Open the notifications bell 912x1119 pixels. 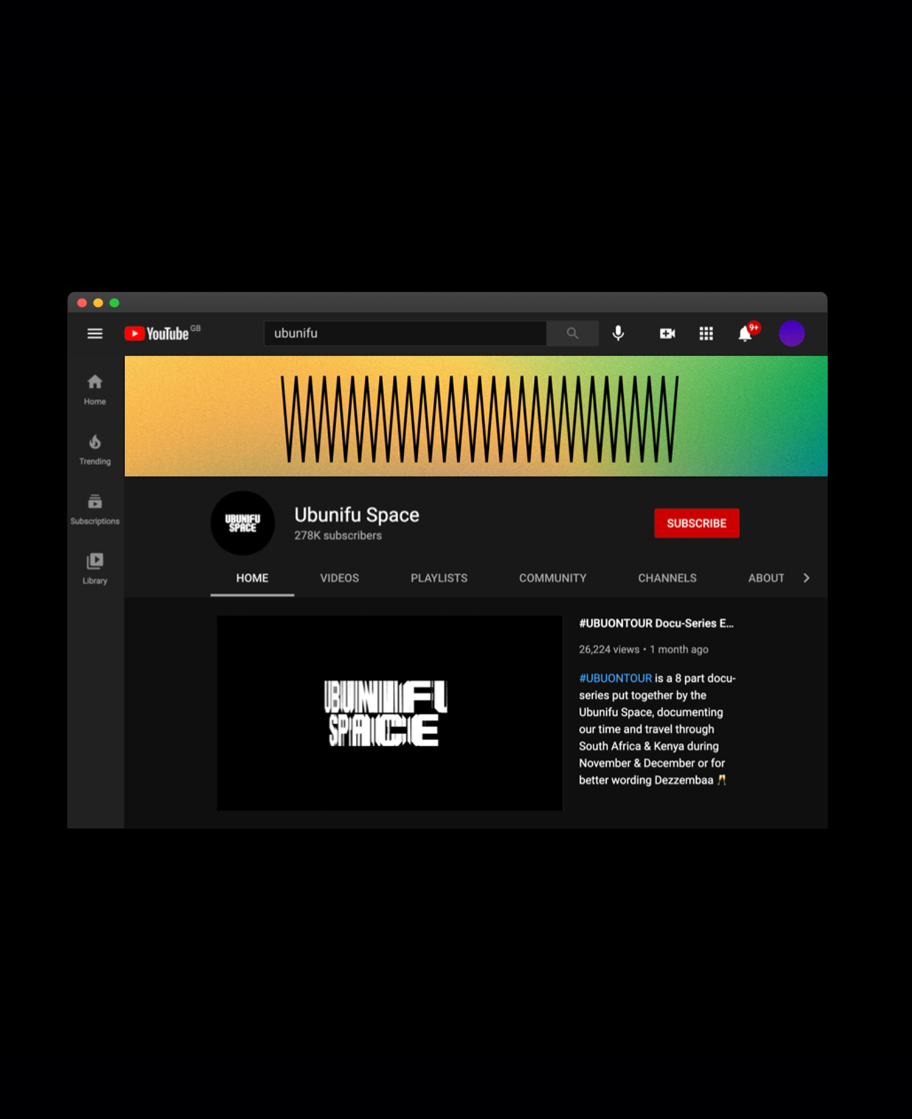(x=745, y=333)
